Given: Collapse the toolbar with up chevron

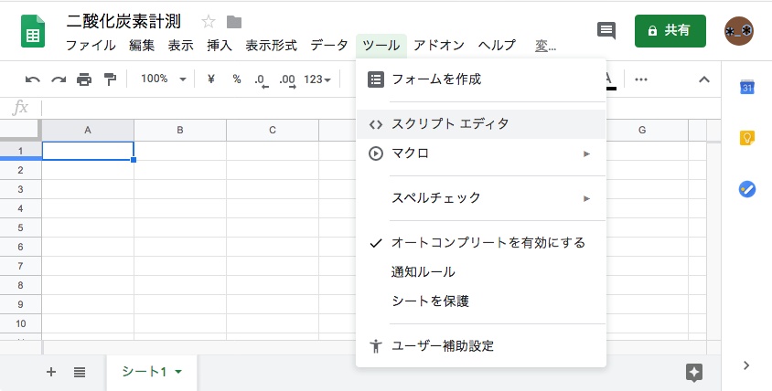Looking at the screenshot, I should [703, 79].
